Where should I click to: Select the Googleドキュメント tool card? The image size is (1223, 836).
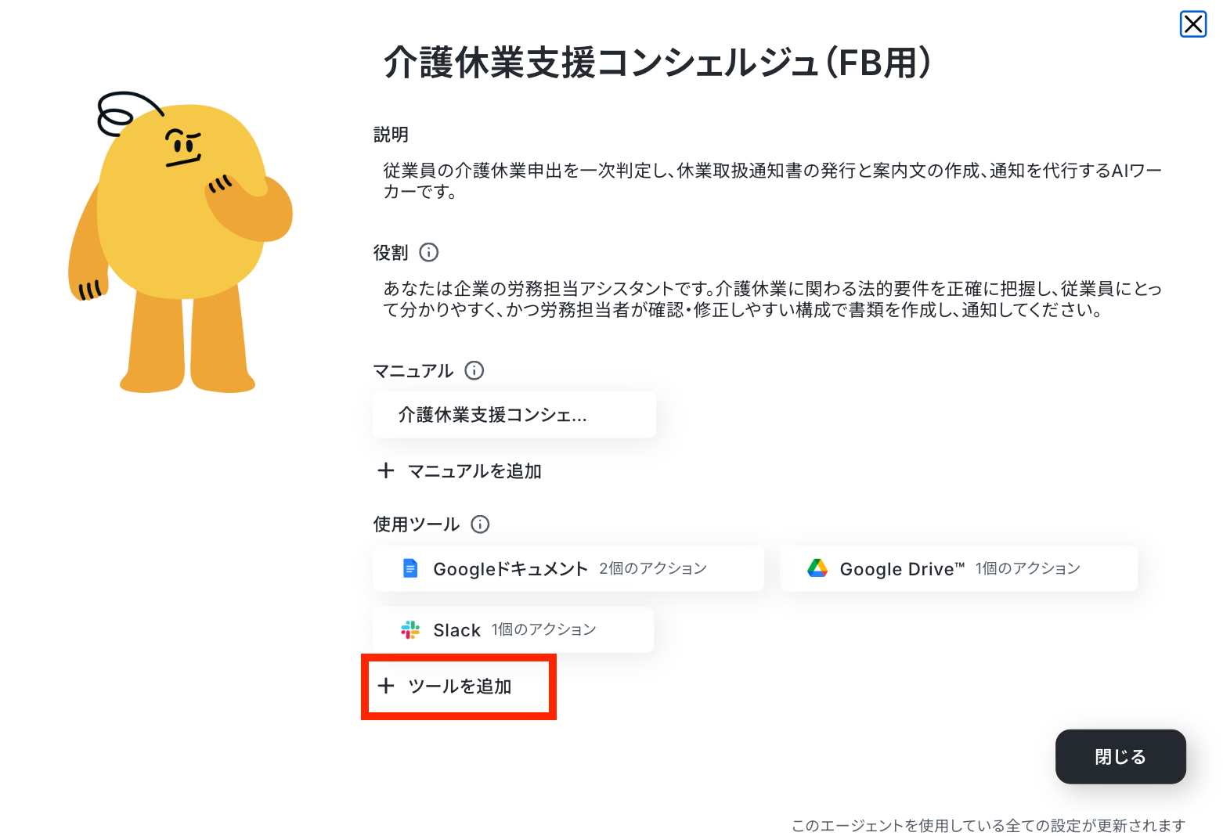568,568
